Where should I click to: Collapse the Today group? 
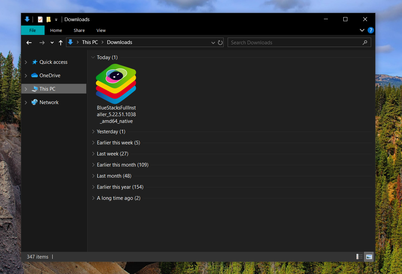pyautogui.click(x=93, y=57)
